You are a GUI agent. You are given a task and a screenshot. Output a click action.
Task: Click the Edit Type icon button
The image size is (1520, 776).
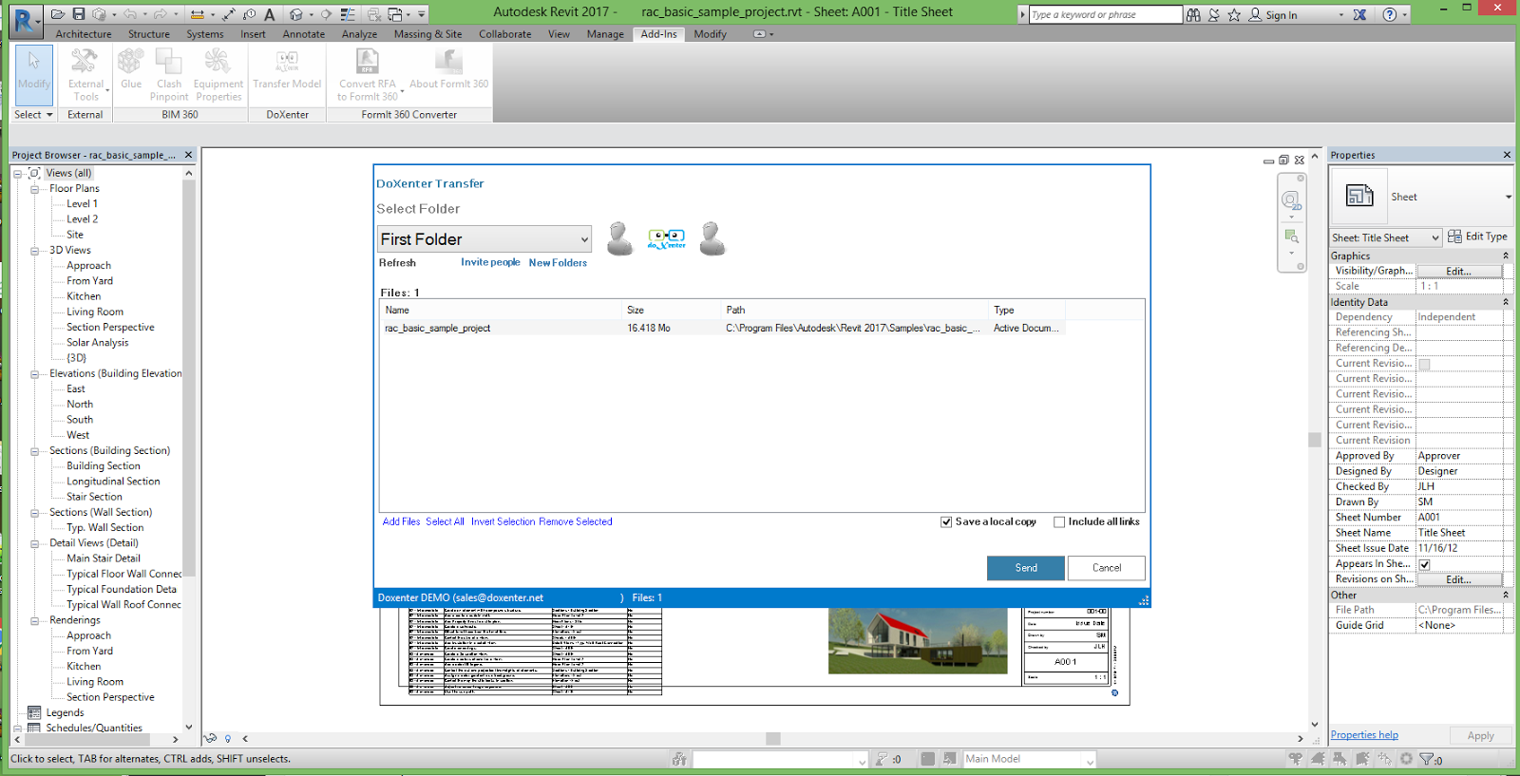pyautogui.click(x=1477, y=237)
